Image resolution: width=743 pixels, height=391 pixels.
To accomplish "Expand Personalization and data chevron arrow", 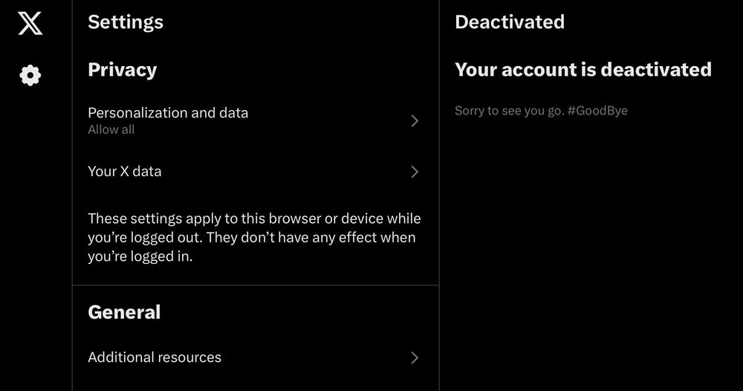I will pyautogui.click(x=415, y=121).
